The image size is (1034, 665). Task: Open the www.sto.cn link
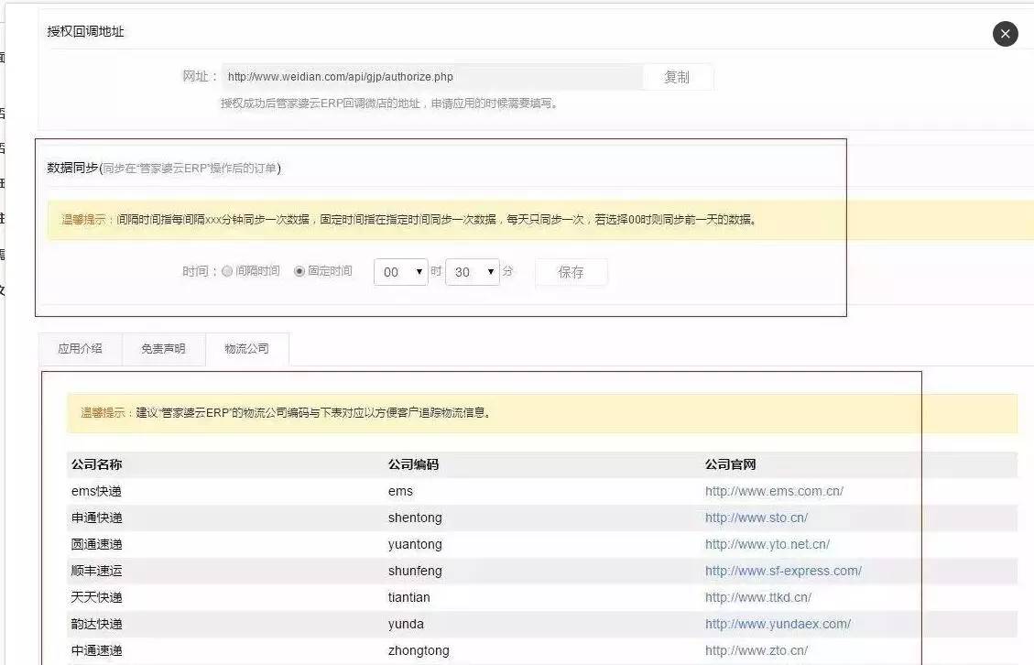pos(756,518)
